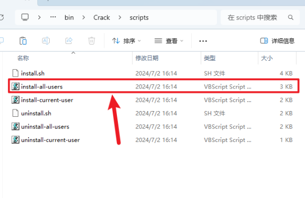
Task: Click the 4 KB size cell
Action: coord(286,73)
